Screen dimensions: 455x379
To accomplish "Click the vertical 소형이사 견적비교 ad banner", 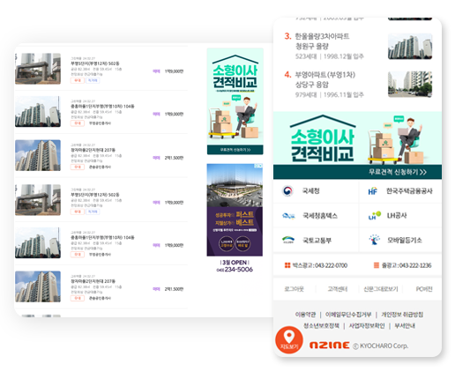I will click(x=235, y=101).
